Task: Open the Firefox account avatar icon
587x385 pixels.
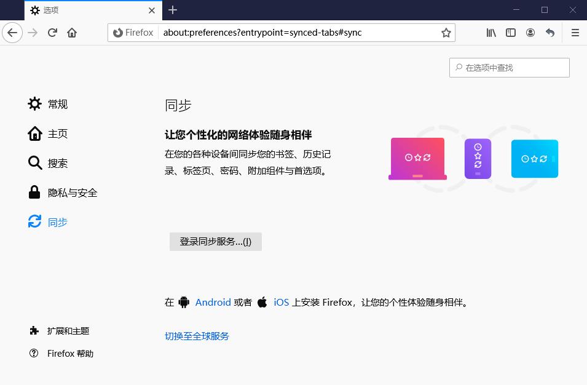Action: pyautogui.click(x=530, y=33)
